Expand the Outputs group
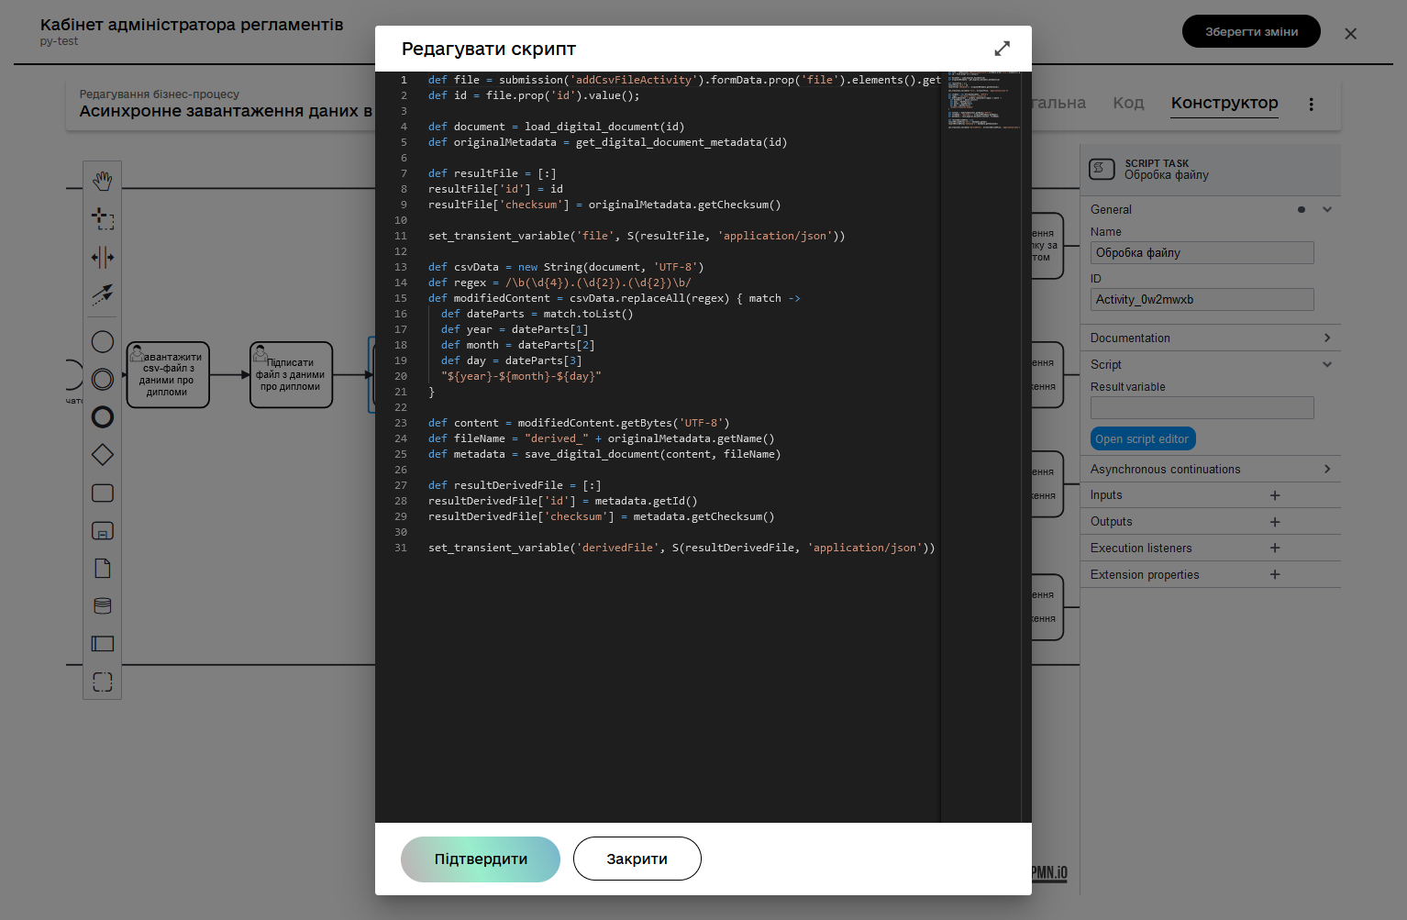 1112,522
